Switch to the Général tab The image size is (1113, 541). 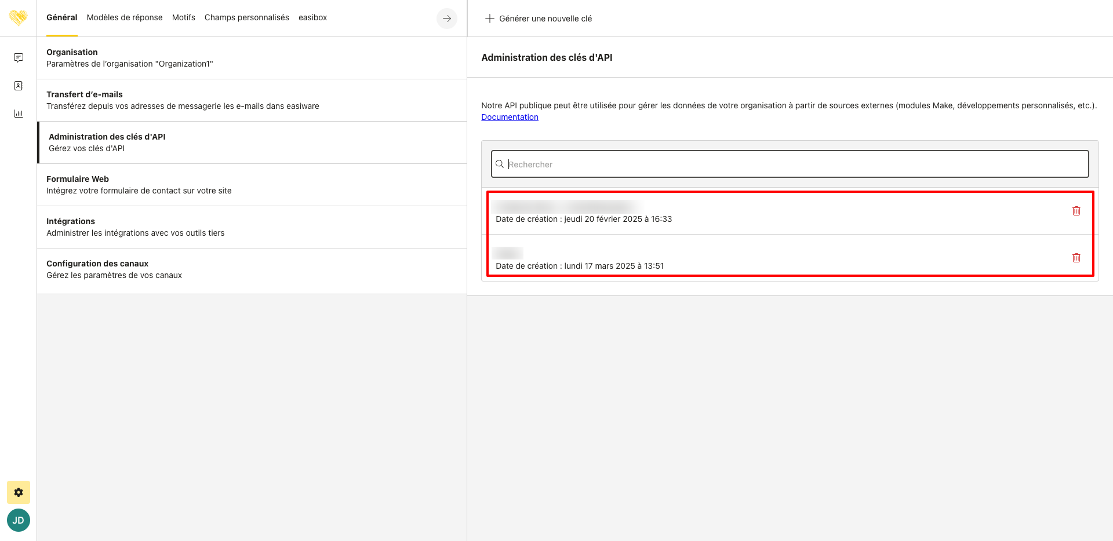click(61, 17)
